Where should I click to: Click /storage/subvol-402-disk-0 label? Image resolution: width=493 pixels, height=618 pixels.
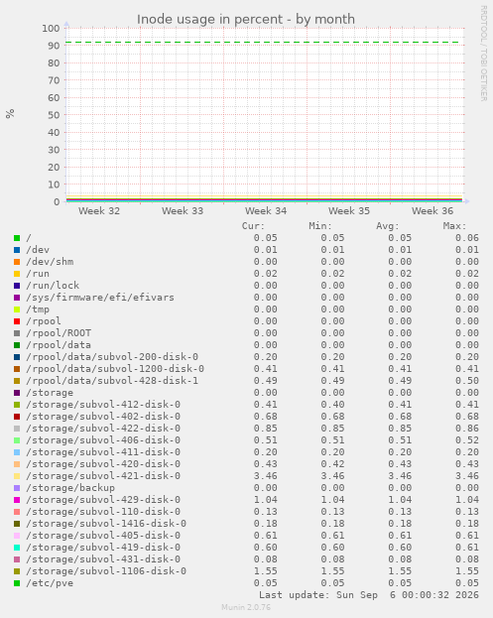[x=103, y=417]
